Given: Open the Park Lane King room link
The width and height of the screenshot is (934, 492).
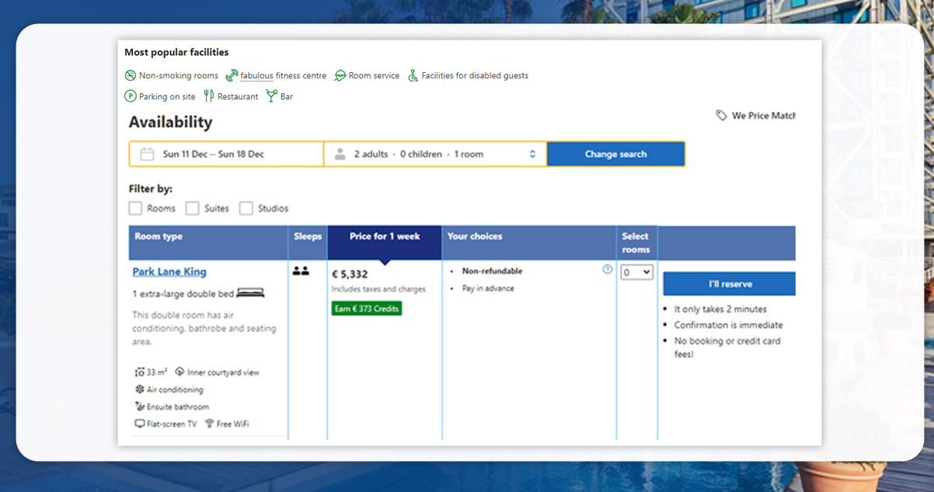Looking at the screenshot, I should [169, 272].
